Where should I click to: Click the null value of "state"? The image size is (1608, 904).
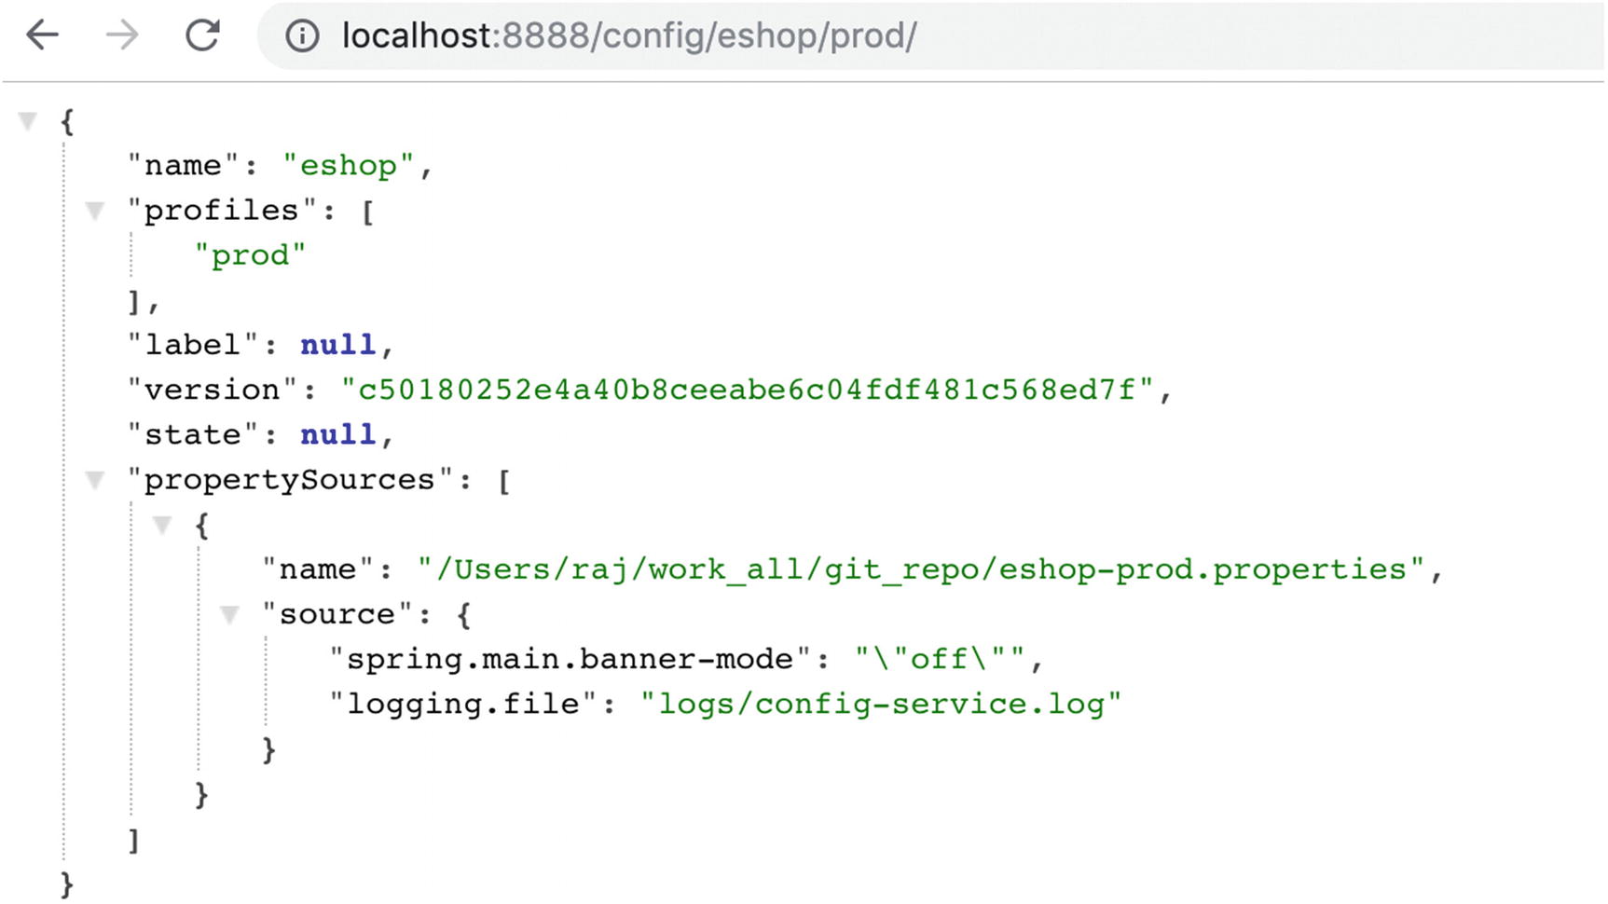pos(337,434)
